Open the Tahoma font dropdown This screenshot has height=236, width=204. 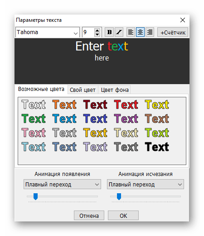tap(48, 32)
